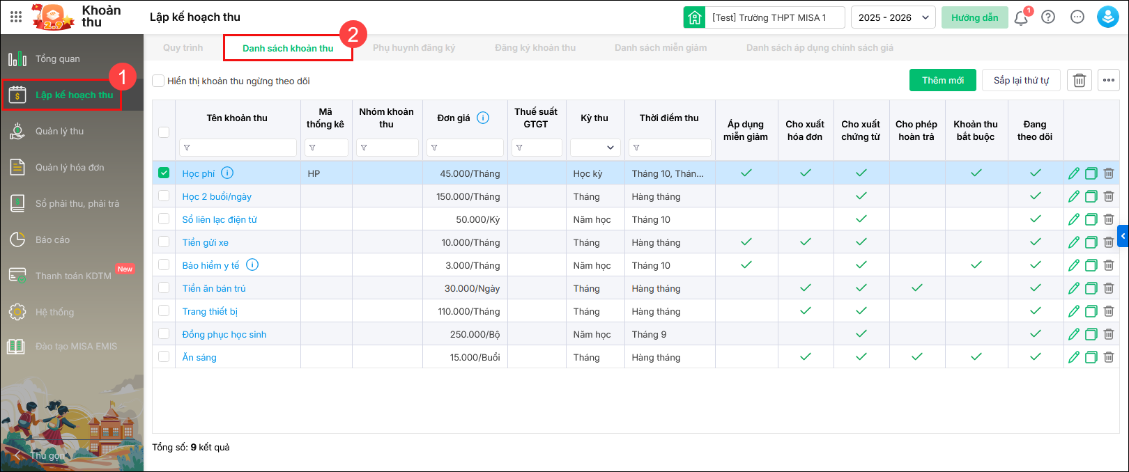Click the info icon next to Đơn giá
Screen dimensions: 1129x472
coord(483,118)
